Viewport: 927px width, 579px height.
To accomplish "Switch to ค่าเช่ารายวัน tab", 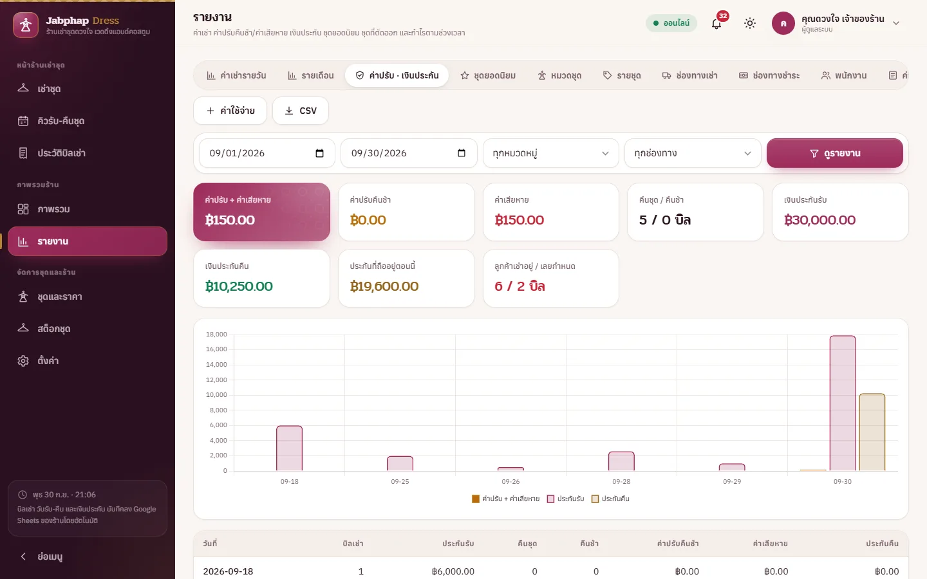I will click(236, 75).
